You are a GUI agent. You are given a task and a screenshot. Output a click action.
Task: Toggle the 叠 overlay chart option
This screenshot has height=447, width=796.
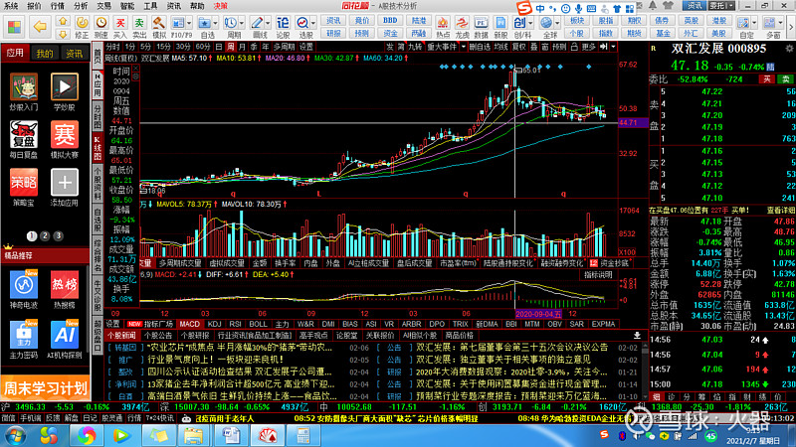(x=533, y=47)
